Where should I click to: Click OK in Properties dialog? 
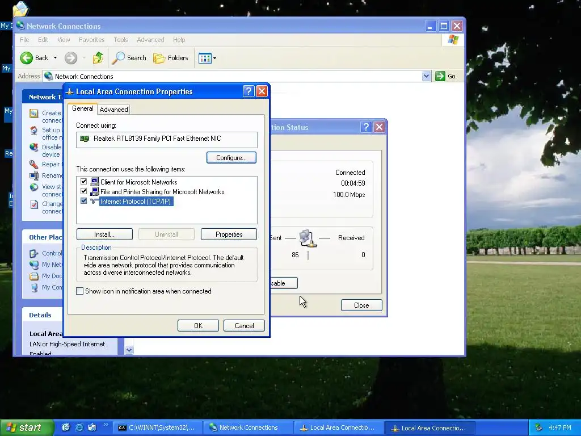198,325
